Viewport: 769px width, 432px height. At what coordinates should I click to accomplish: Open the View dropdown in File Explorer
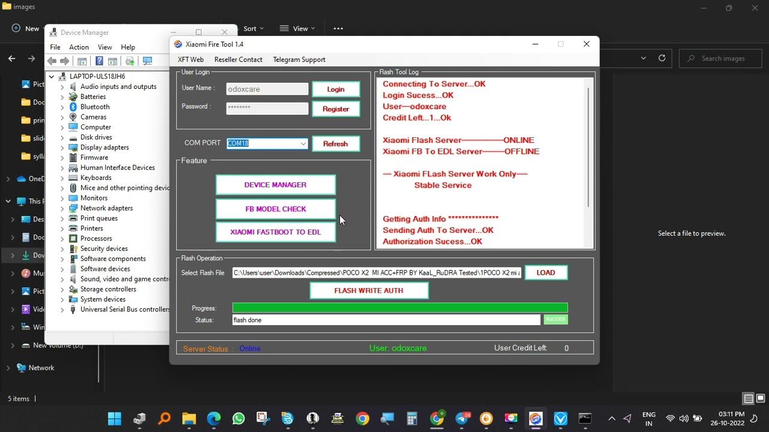pos(297,28)
